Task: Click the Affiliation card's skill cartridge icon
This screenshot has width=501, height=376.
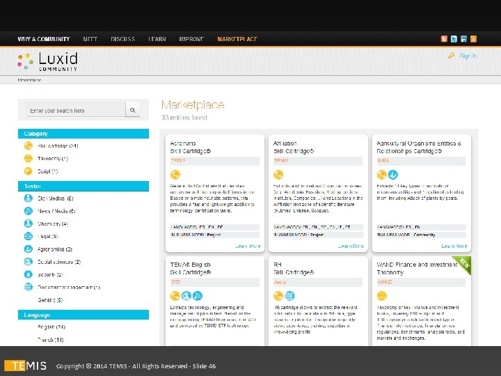Action: [x=278, y=175]
